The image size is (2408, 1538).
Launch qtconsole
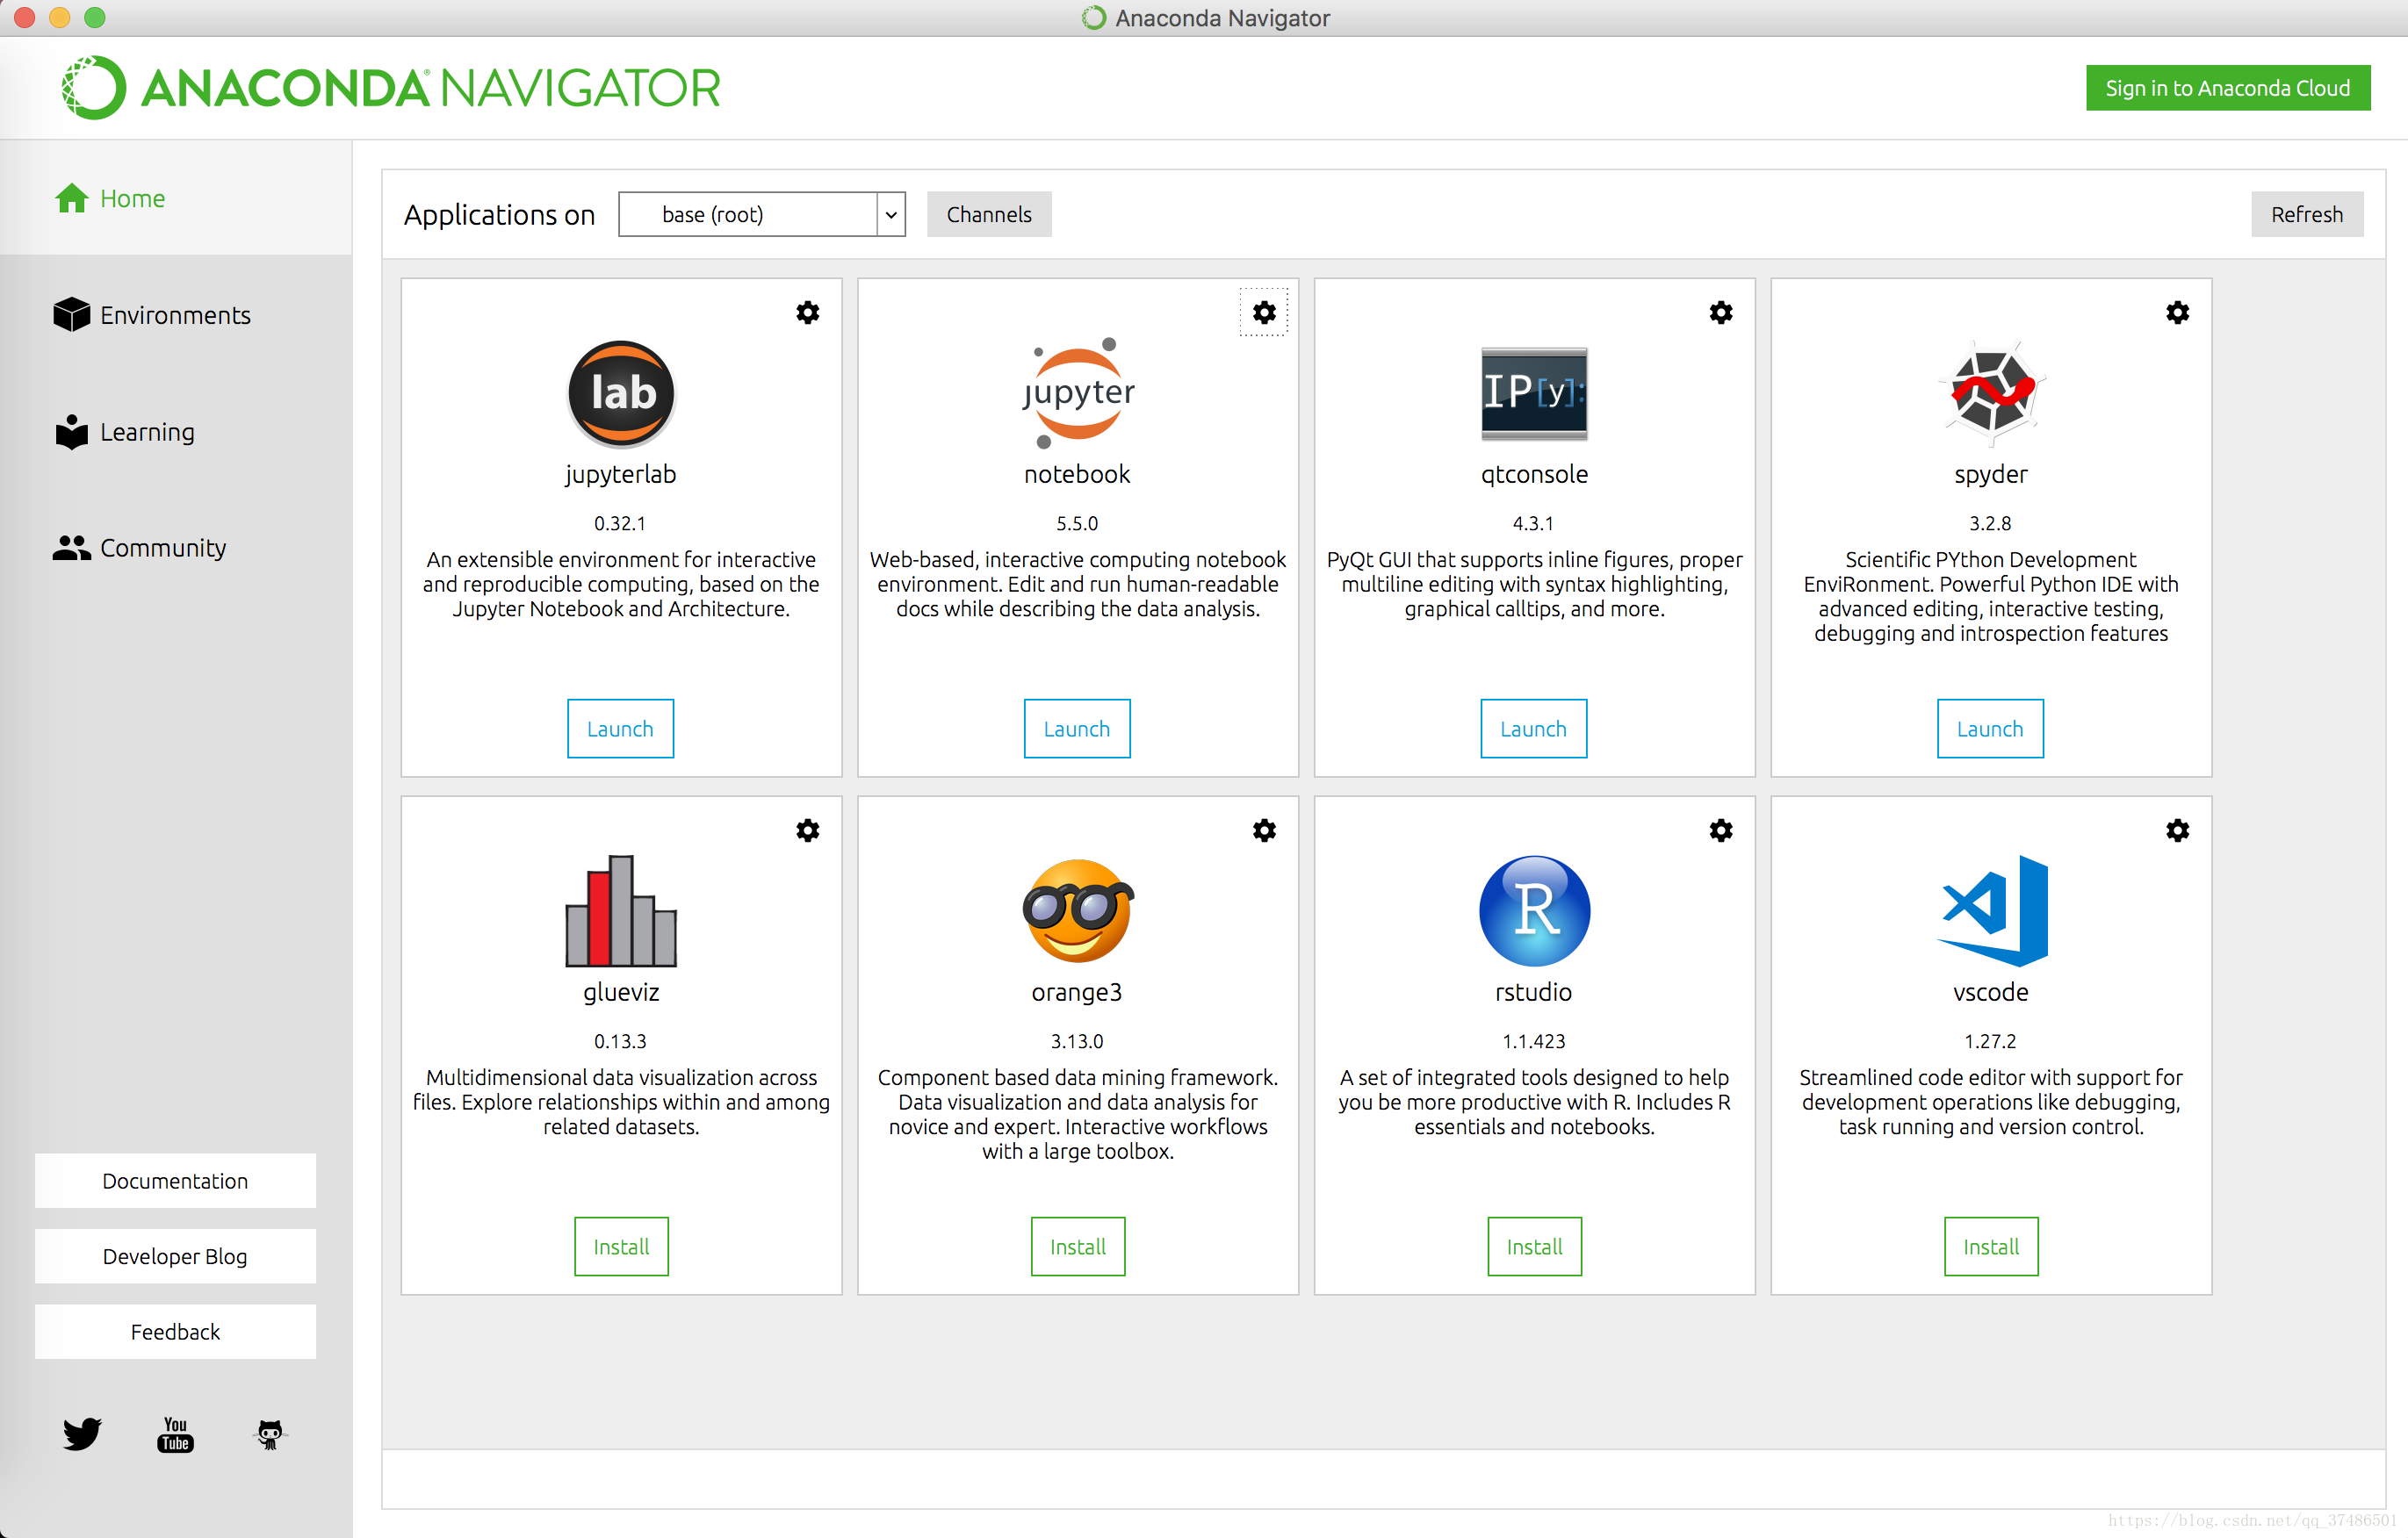[x=1534, y=729]
